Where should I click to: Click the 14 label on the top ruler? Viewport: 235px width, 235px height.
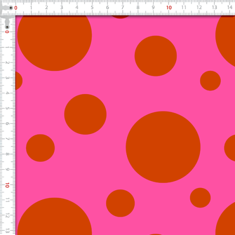tap(230, 8)
